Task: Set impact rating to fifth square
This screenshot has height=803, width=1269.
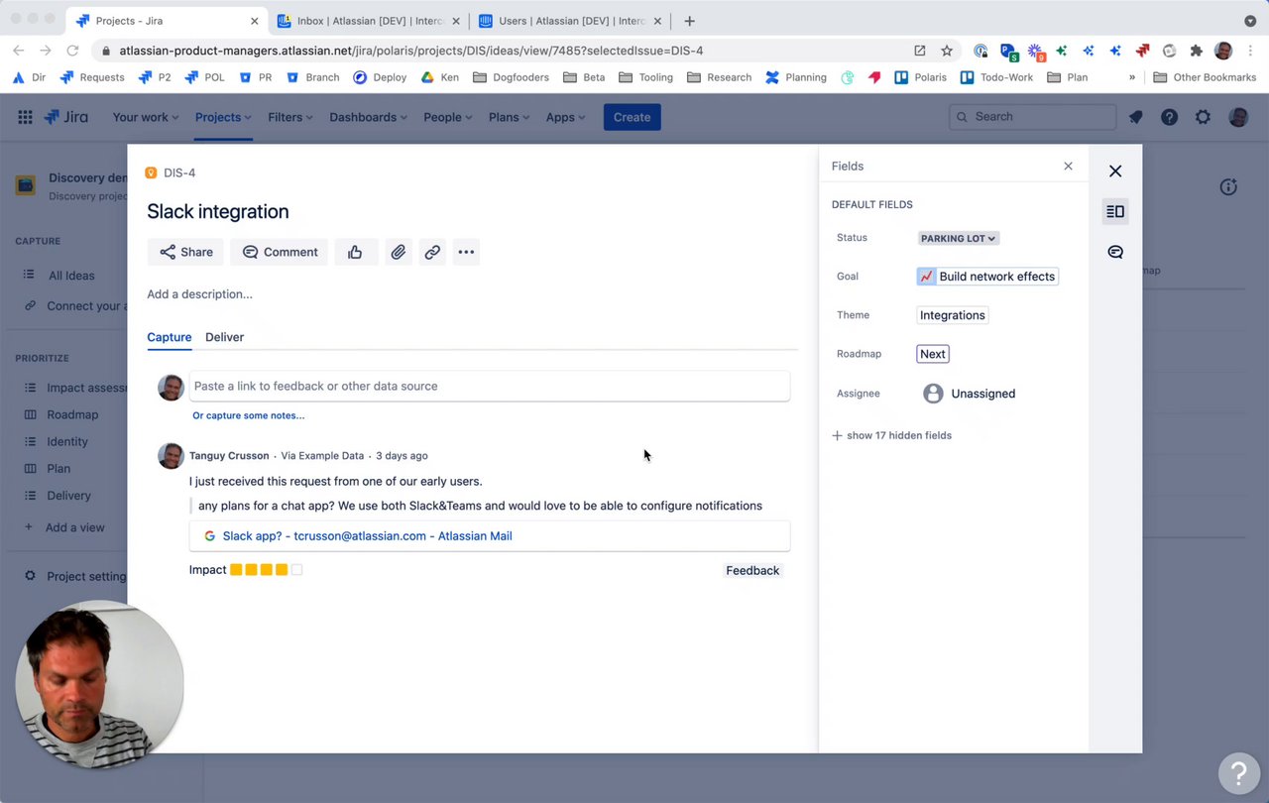Action: coord(297,570)
